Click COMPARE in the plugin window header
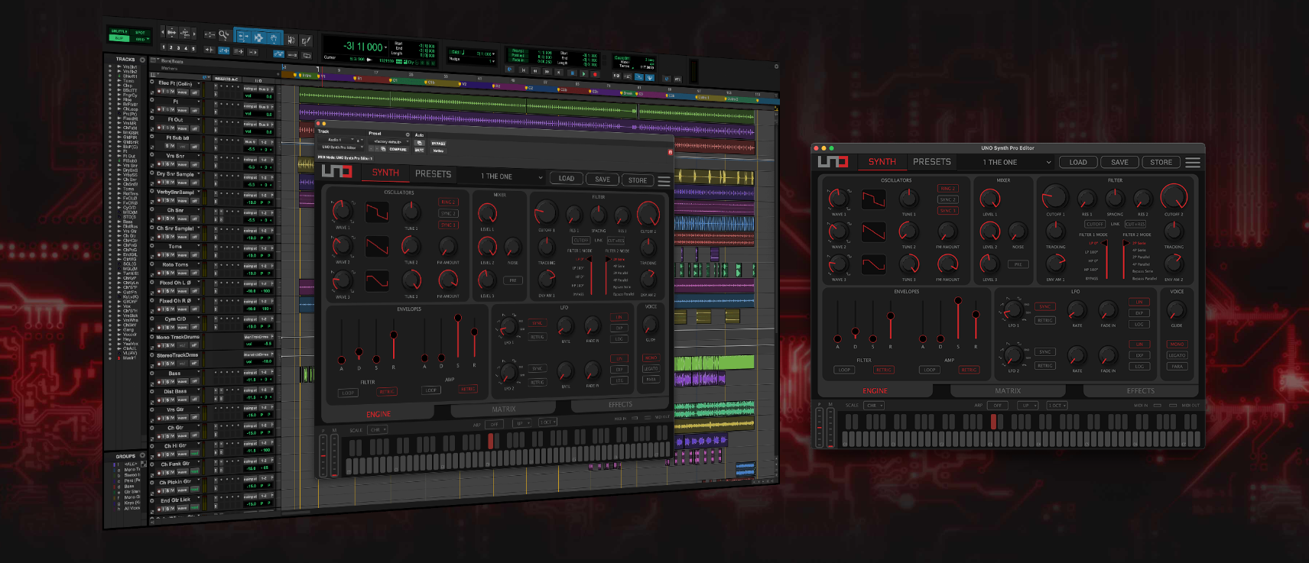This screenshot has width=1309, height=563. click(x=398, y=150)
